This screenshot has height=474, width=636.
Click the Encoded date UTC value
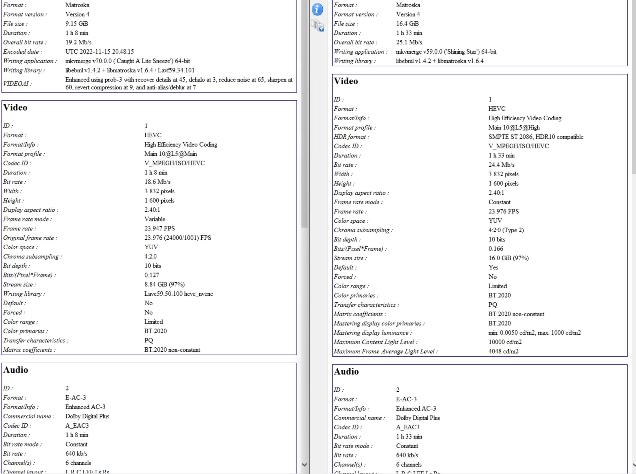coord(99,52)
